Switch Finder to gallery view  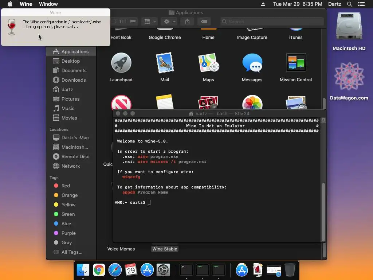click(x=133, y=22)
